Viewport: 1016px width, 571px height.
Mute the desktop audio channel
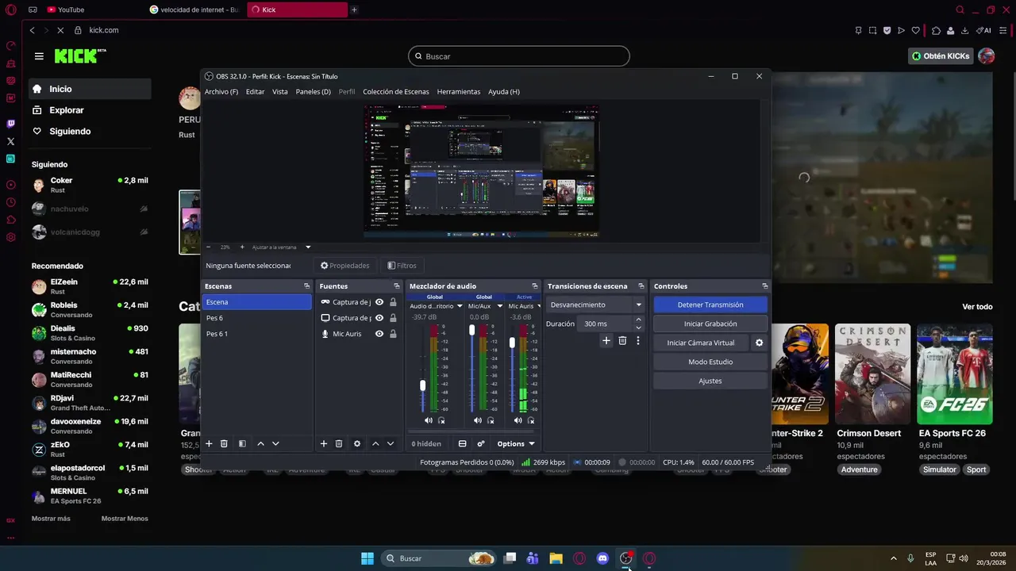coord(429,421)
